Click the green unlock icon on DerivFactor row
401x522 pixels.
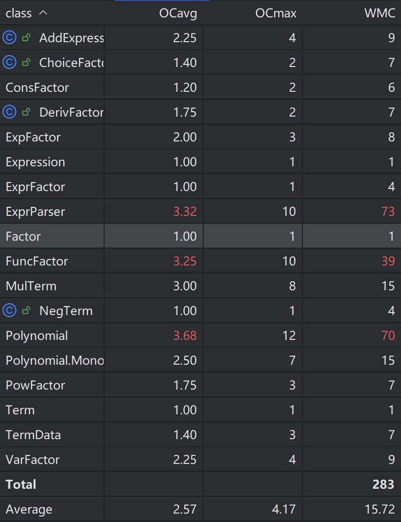pos(26,112)
